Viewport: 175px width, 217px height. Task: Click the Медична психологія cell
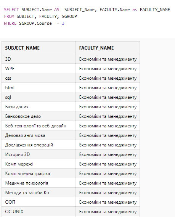coord(39,183)
